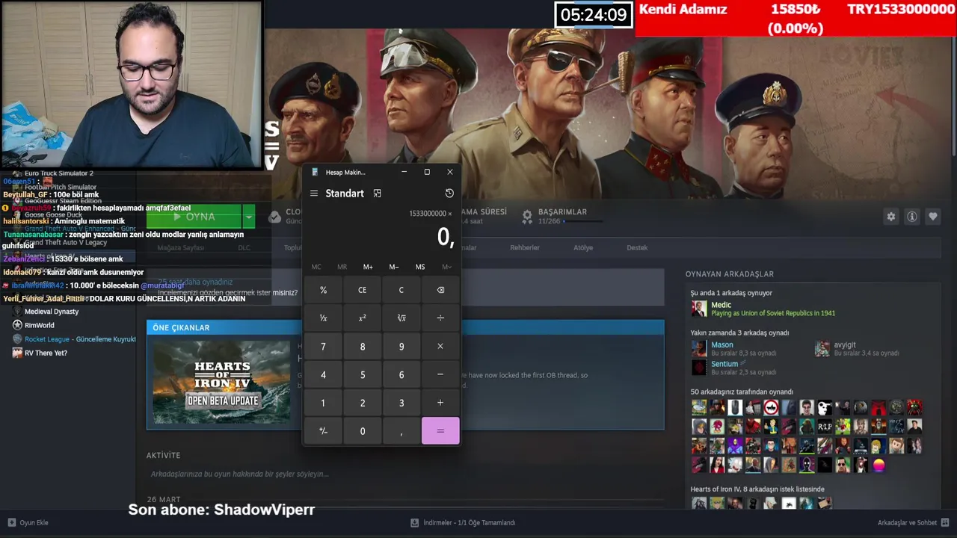Screen dimensions: 957x538
Task: Click digit 5 on calculator
Action: 362,374
